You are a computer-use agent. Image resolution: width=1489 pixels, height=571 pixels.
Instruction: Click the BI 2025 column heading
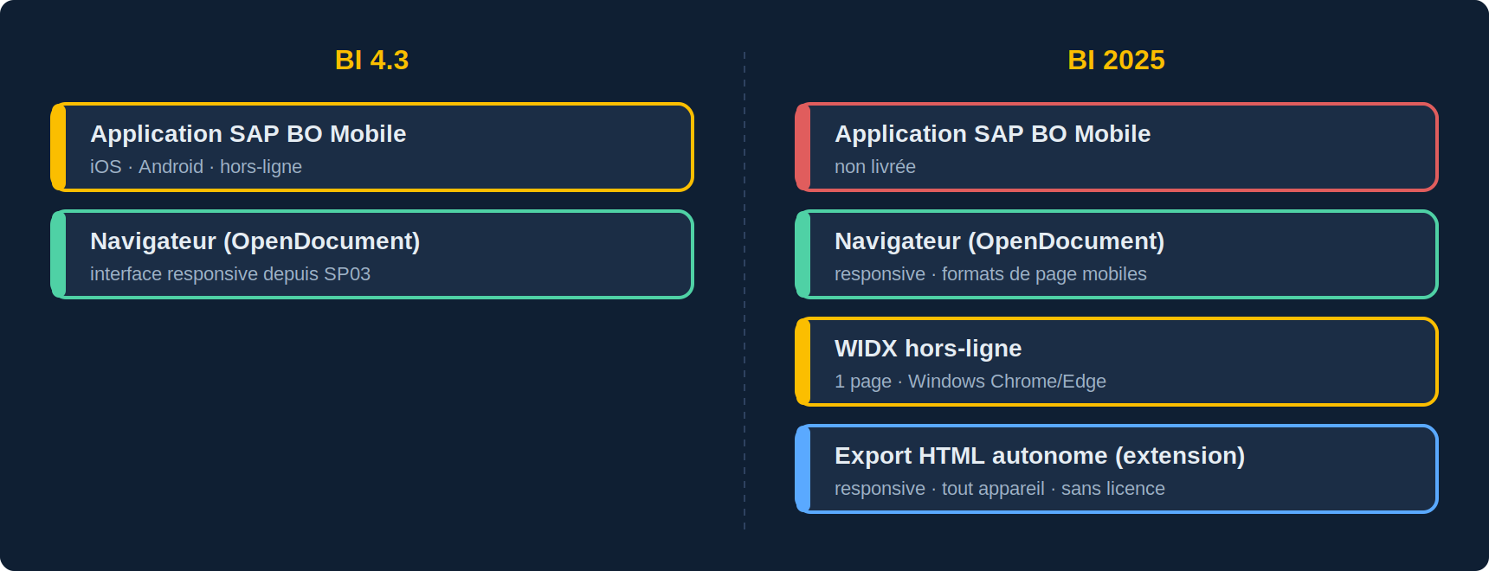(1116, 60)
